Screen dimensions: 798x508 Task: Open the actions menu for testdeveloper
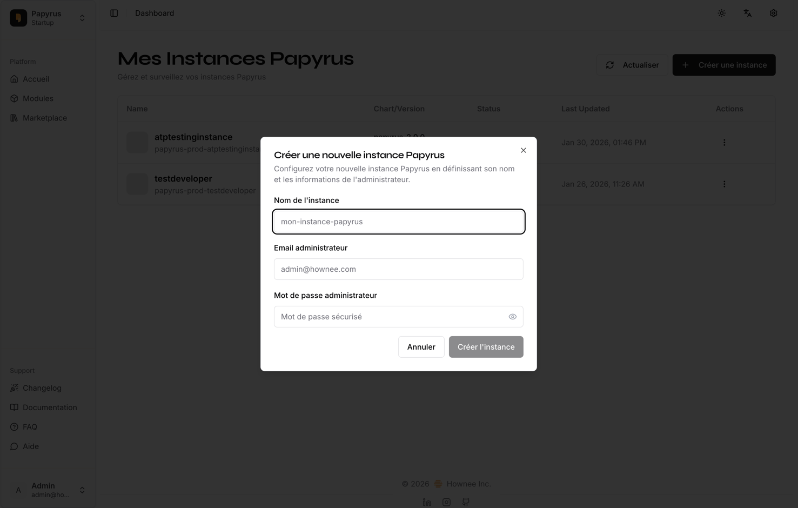tap(724, 184)
